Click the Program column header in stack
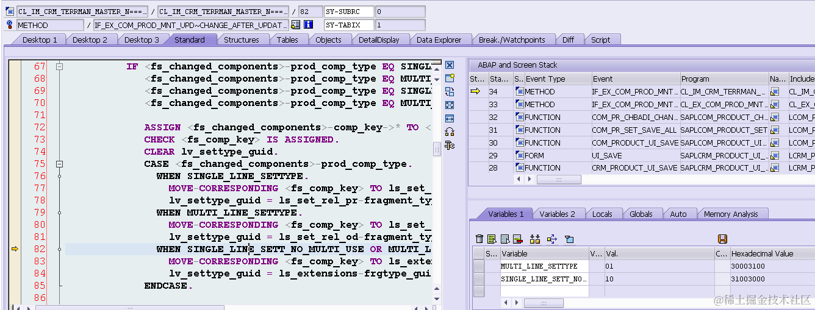 pyautogui.click(x=724, y=79)
